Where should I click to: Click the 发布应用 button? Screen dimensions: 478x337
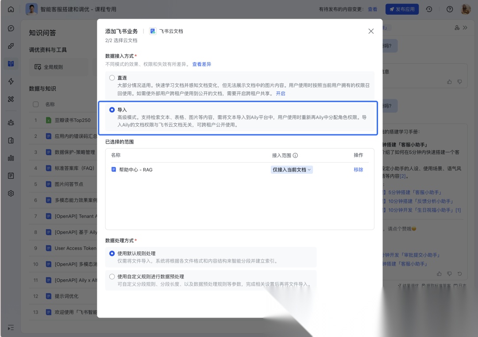[402, 9]
